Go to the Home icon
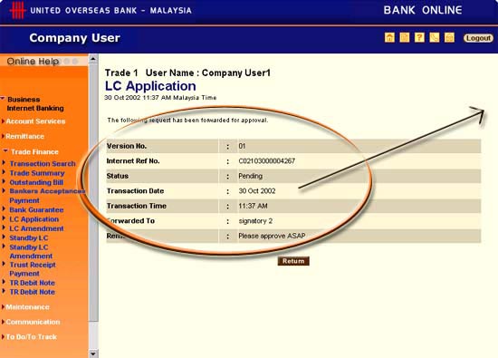 [389, 37]
